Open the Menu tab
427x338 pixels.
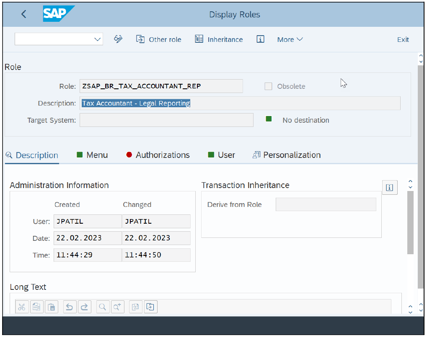coord(92,155)
